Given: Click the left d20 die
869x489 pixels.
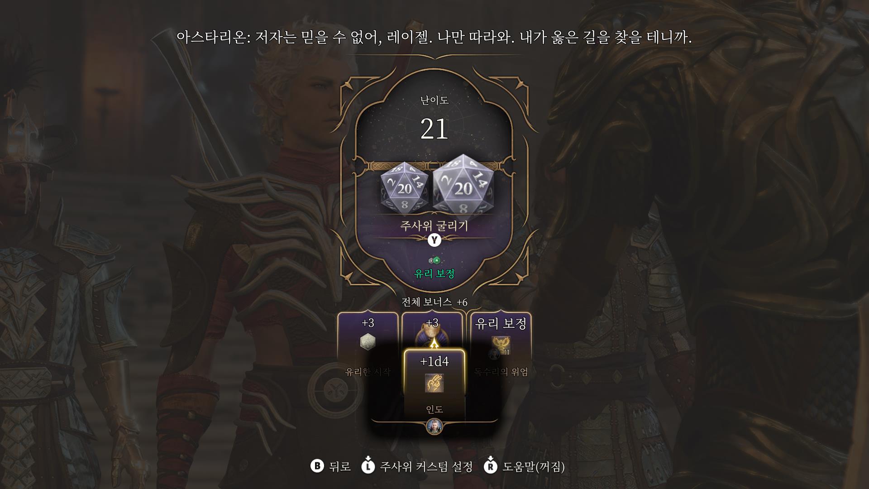Looking at the screenshot, I should pyautogui.click(x=404, y=187).
